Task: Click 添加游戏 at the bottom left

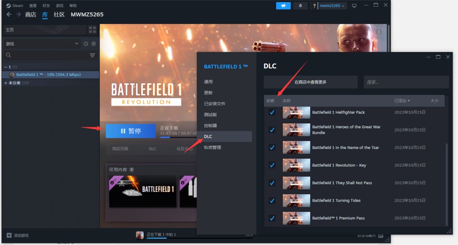Action: (18, 235)
